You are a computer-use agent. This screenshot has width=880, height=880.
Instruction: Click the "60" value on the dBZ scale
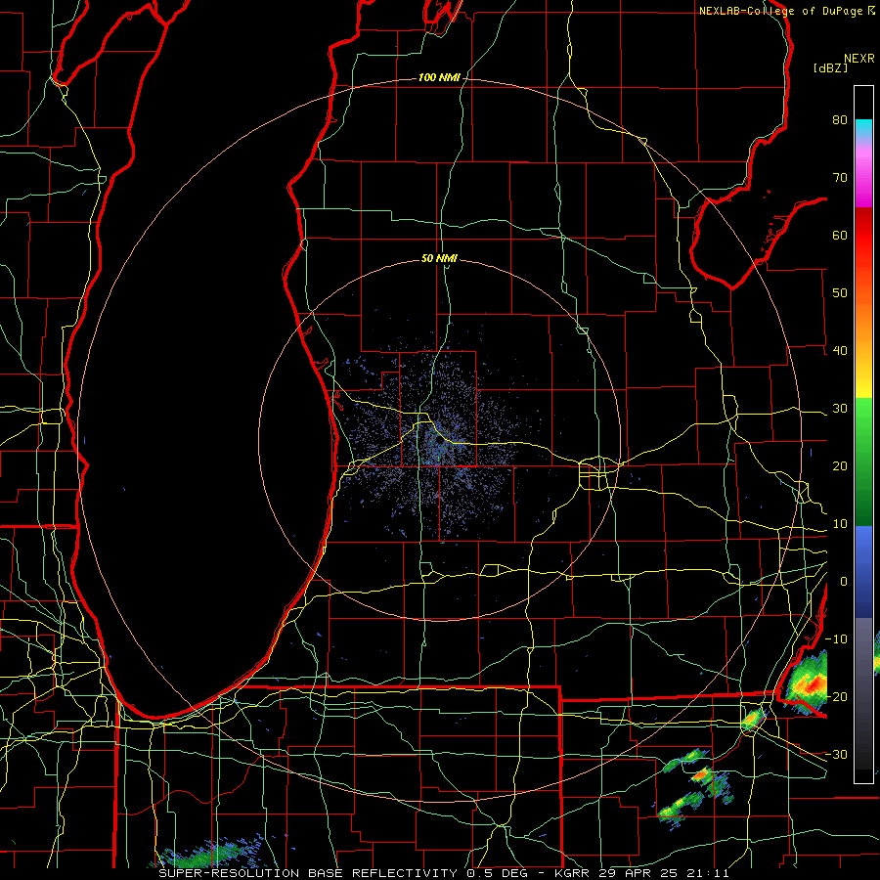coord(840,235)
